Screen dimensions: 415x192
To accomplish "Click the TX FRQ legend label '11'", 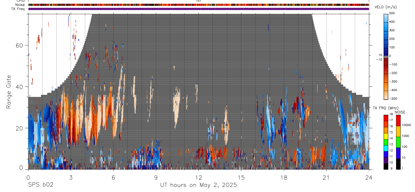I will [391, 157].
